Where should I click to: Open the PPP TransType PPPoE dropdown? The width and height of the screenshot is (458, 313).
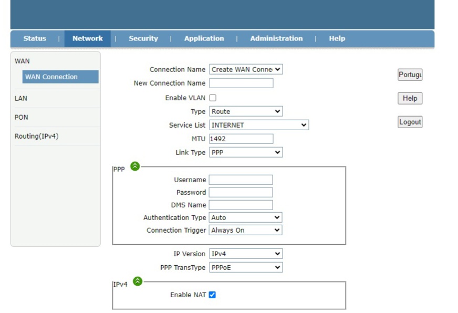(246, 267)
